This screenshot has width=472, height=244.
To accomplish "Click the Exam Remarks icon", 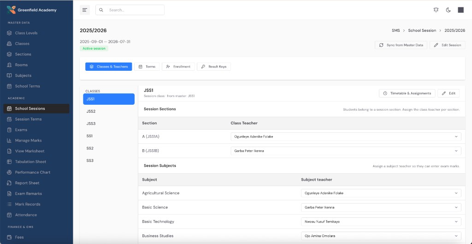I will coord(9,193).
